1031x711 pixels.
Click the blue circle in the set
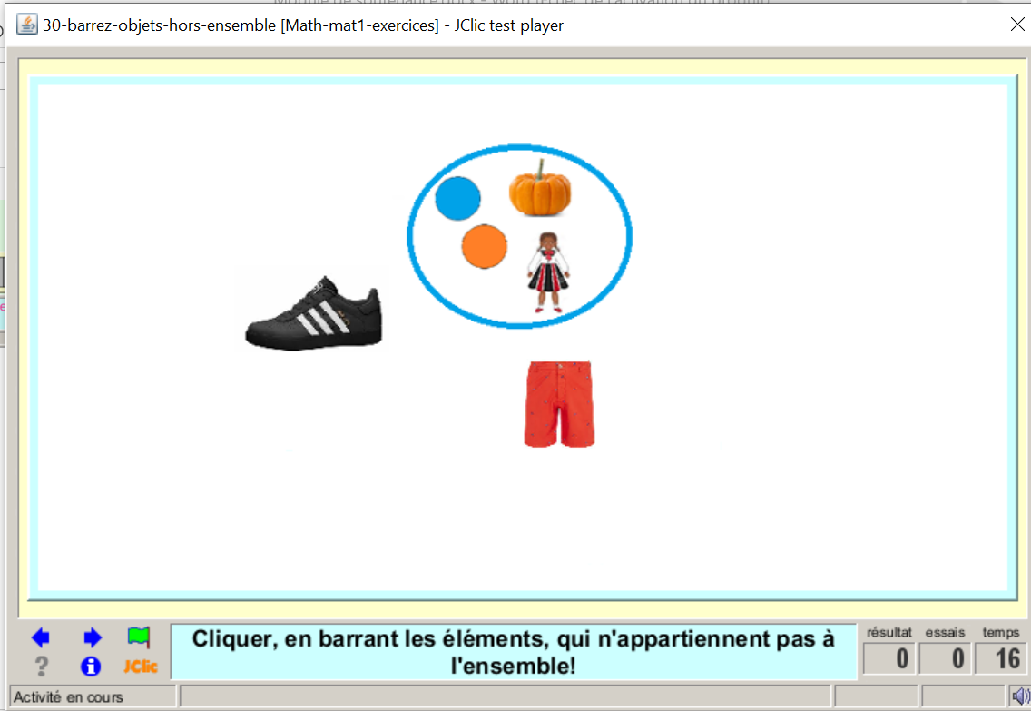[x=457, y=199]
